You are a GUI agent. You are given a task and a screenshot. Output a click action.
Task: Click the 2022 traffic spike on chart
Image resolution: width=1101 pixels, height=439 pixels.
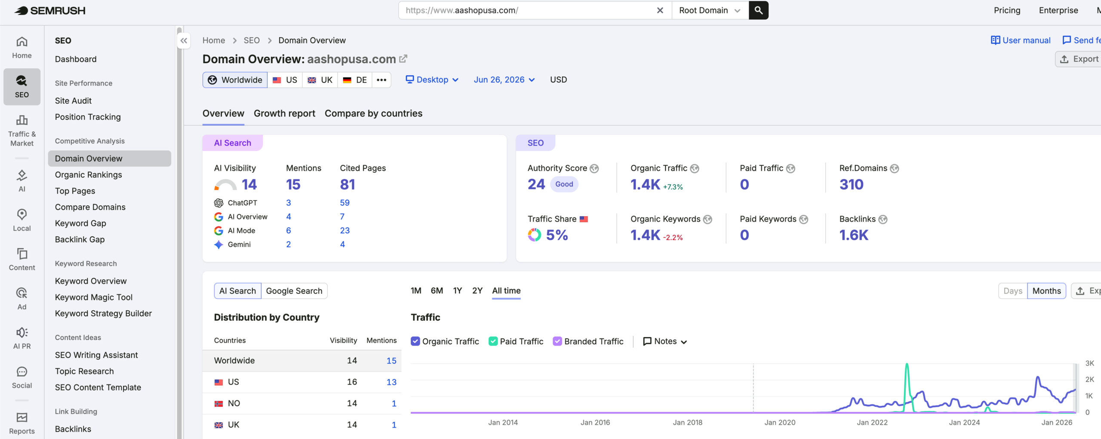907,365
